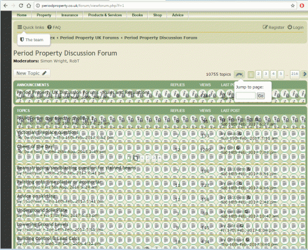Image resolution: width=308 pixels, height=250 pixels.
Task: Open the Register link
Action: point(273,27)
